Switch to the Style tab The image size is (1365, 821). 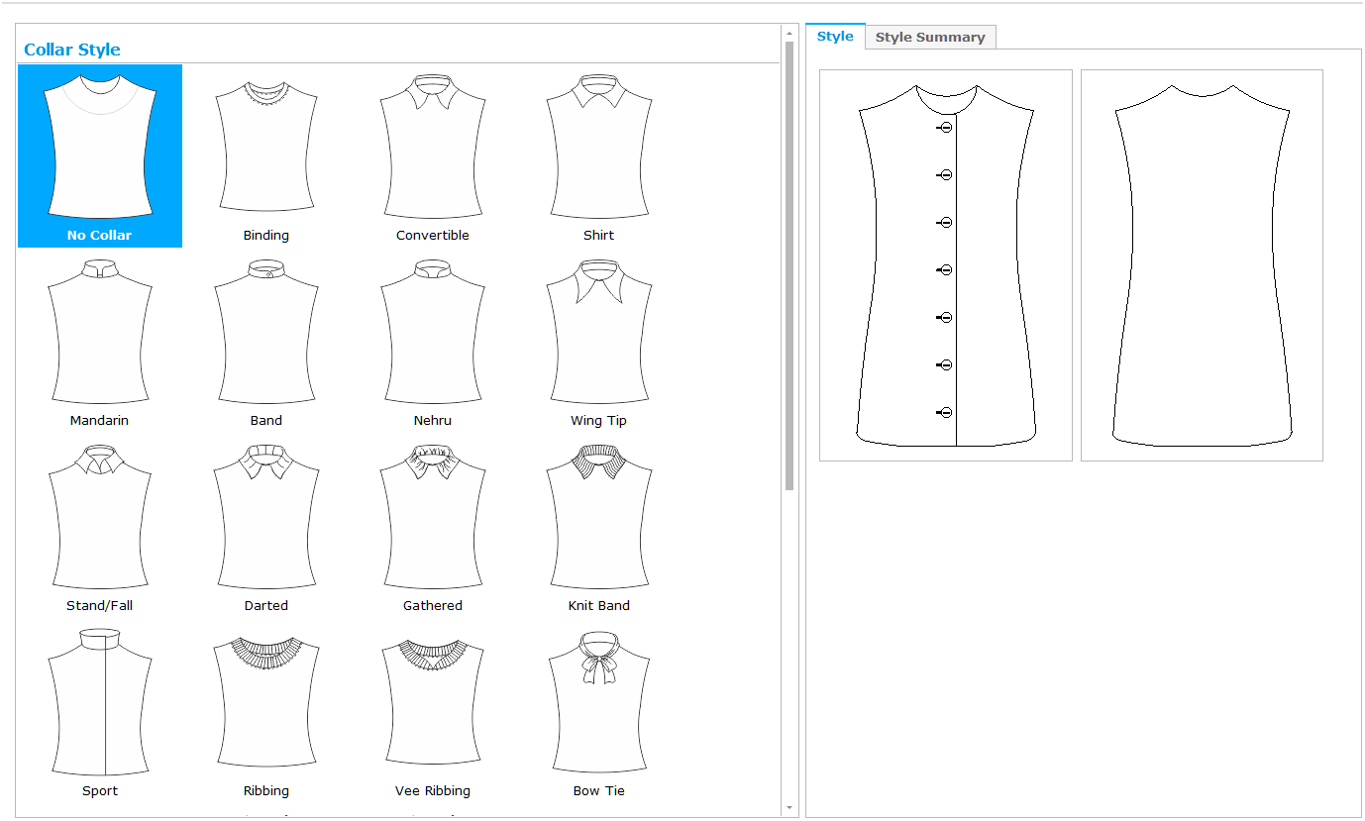(835, 37)
